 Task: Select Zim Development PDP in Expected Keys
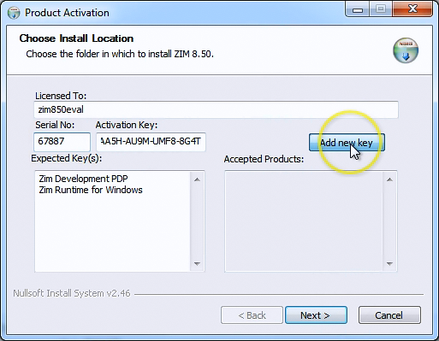(x=83, y=179)
